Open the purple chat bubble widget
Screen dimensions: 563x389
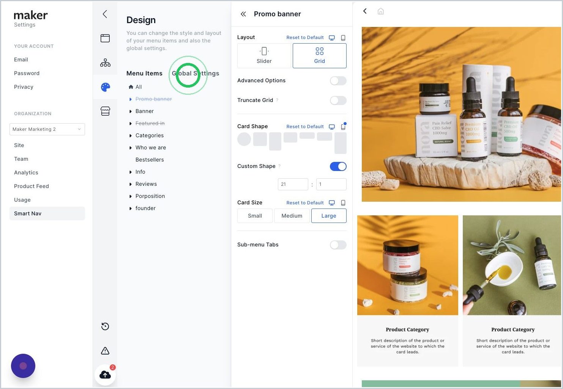[23, 366]
